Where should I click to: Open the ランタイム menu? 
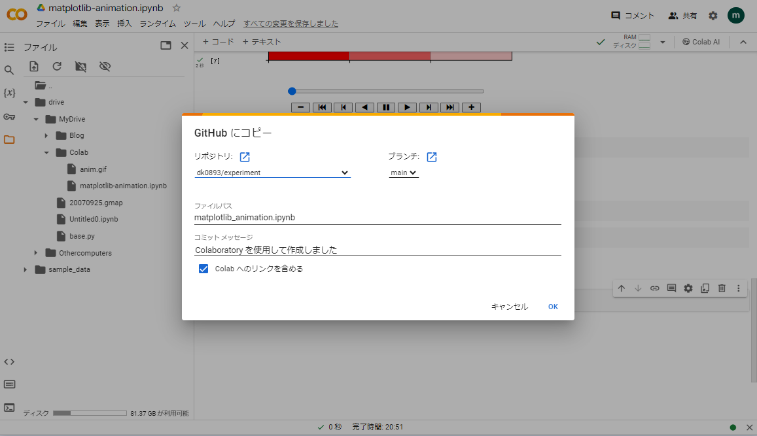pos(158,23)
